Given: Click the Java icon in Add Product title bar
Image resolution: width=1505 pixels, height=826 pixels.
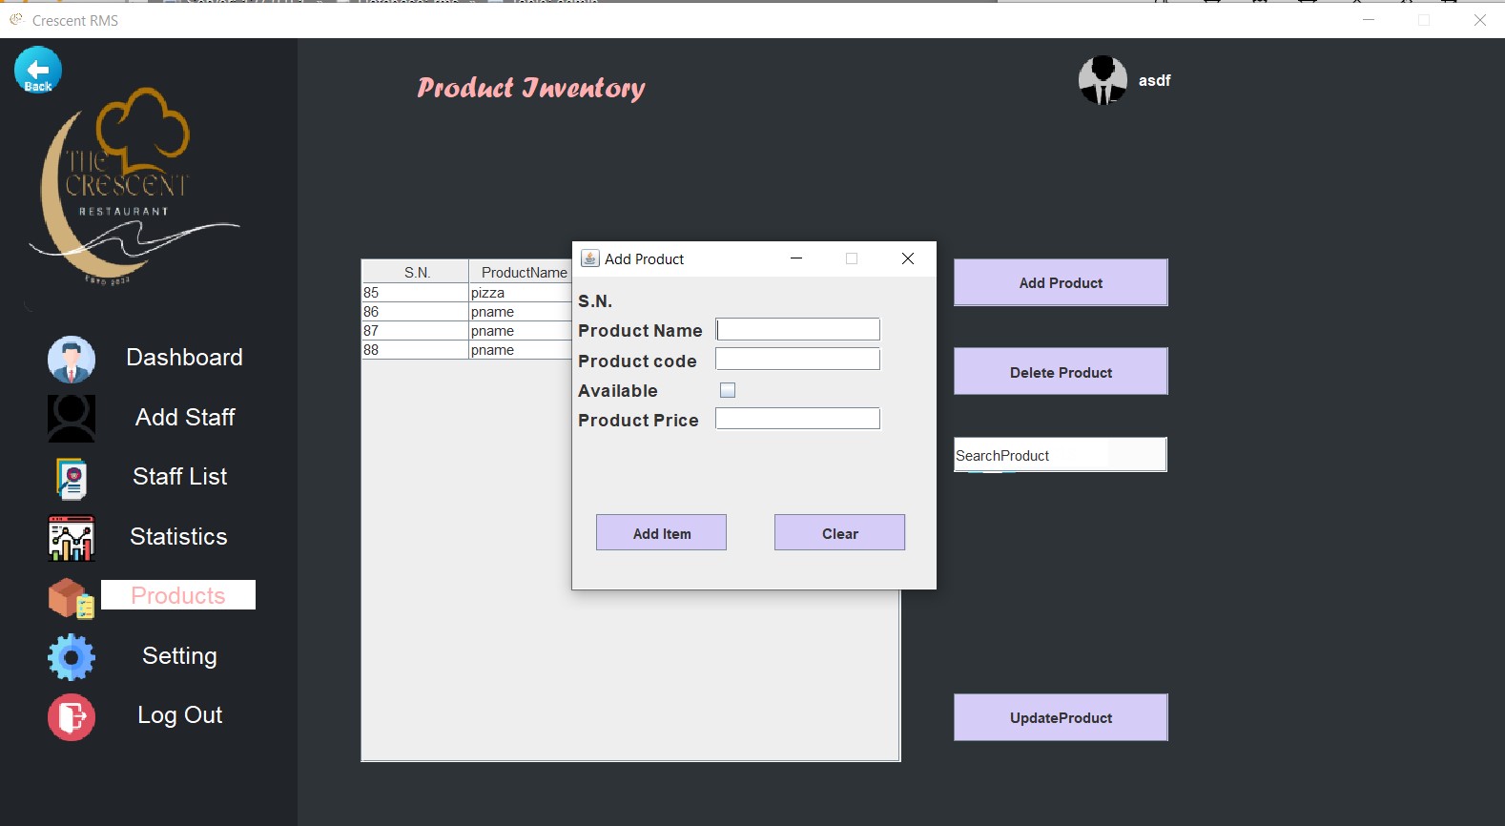Looking at the screenshot, I should point(590,258).
